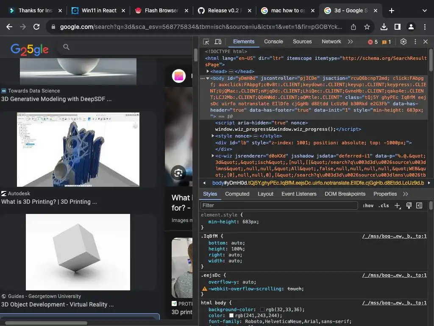Add a new style rule
Screen dimensions: 434x326
[x=398, y=206]
